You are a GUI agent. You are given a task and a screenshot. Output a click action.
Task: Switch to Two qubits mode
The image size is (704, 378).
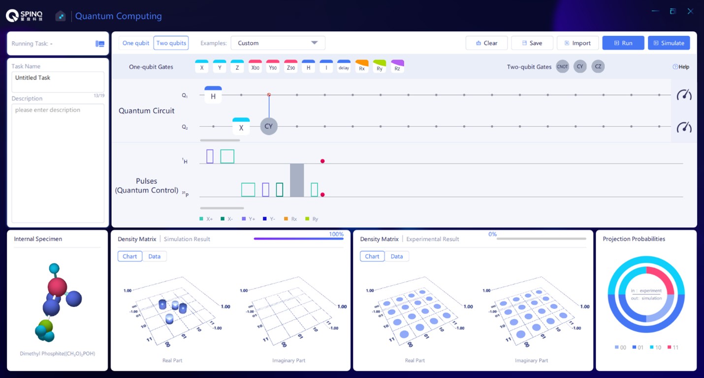[171, 43]
